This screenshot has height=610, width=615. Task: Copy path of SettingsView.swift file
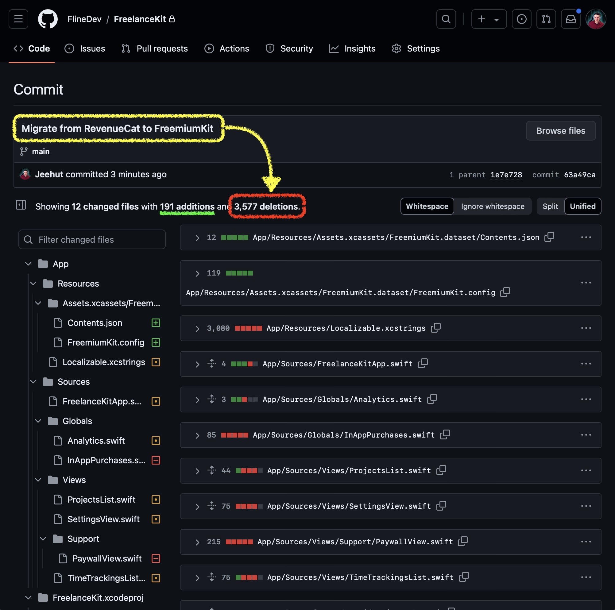click(441, 506)
